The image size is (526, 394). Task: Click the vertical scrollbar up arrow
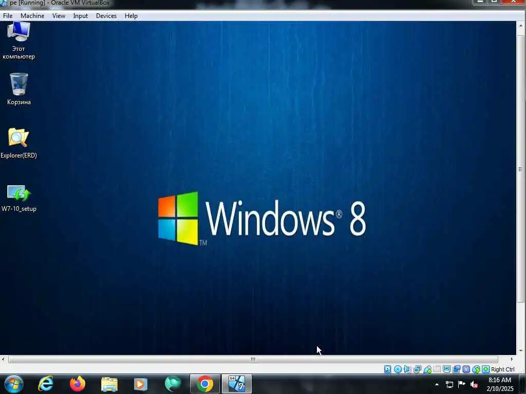click(x=521, y=26)
